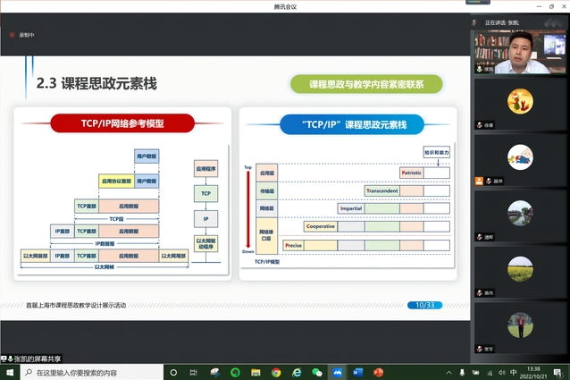Click the Cortana circle icon on taskbar
This screenshot has height=380, width=570.
click(173, 372)
